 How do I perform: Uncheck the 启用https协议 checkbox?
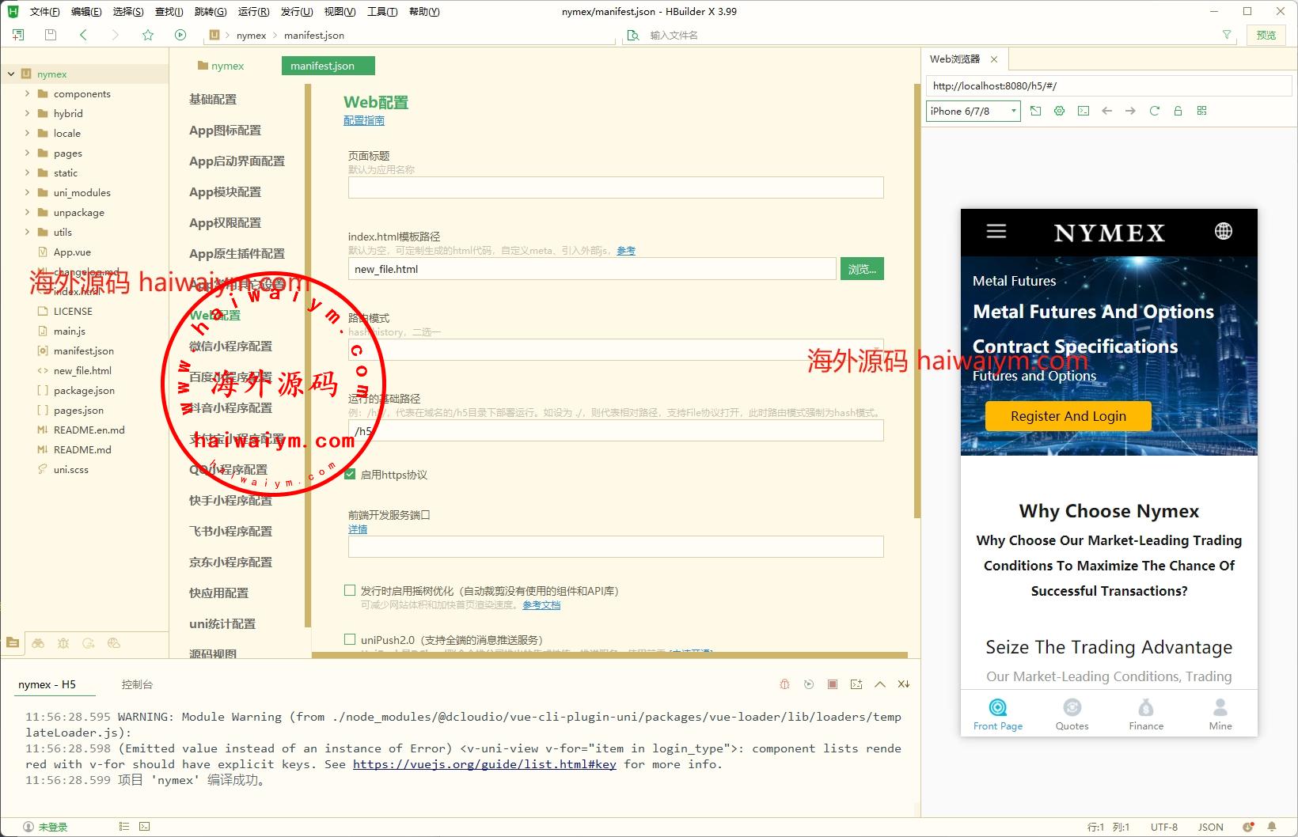350,475
